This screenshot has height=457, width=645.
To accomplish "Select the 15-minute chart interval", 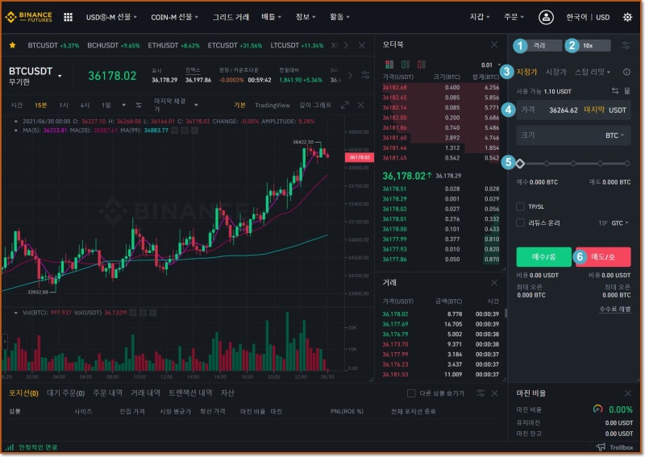I will point(40,106).
